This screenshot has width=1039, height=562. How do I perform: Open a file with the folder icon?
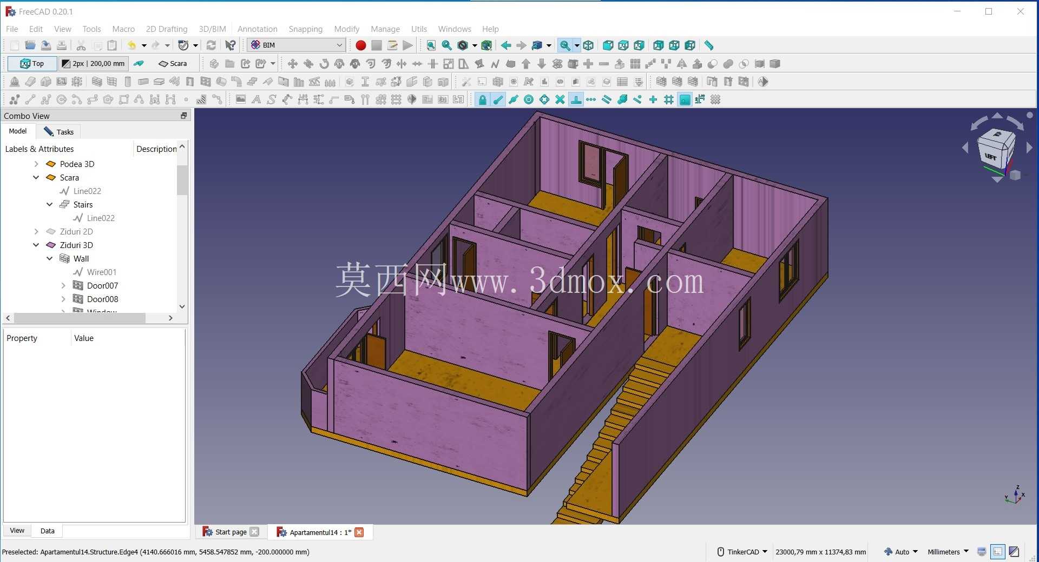click(30, 45)
